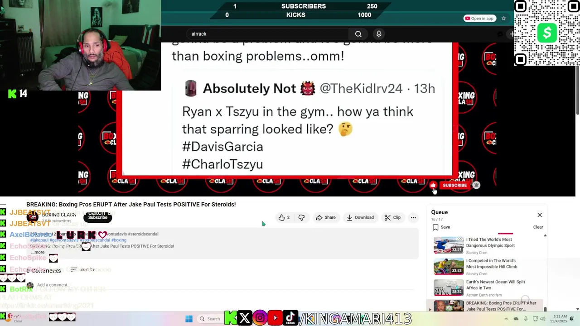Click the page vertical scrollbar thumb
The width and height of the screenshot is (580, 326).
tap(578, 91)
